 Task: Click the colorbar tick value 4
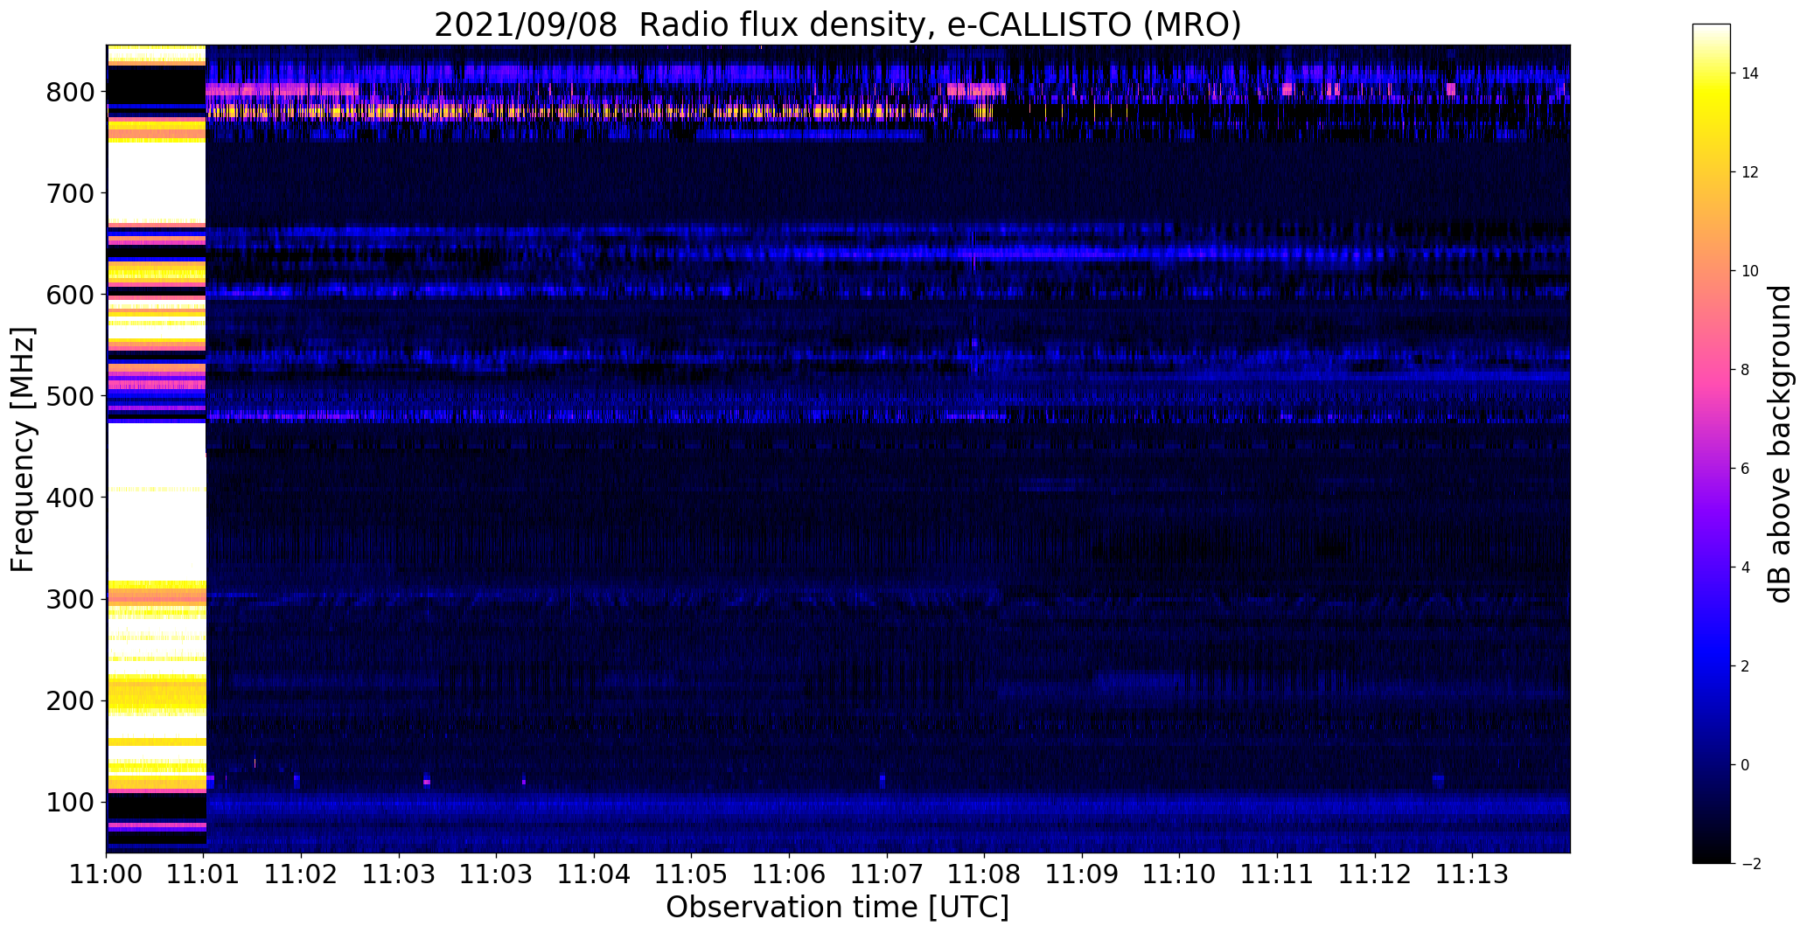pyautogui.click(x=1746, y=567)
